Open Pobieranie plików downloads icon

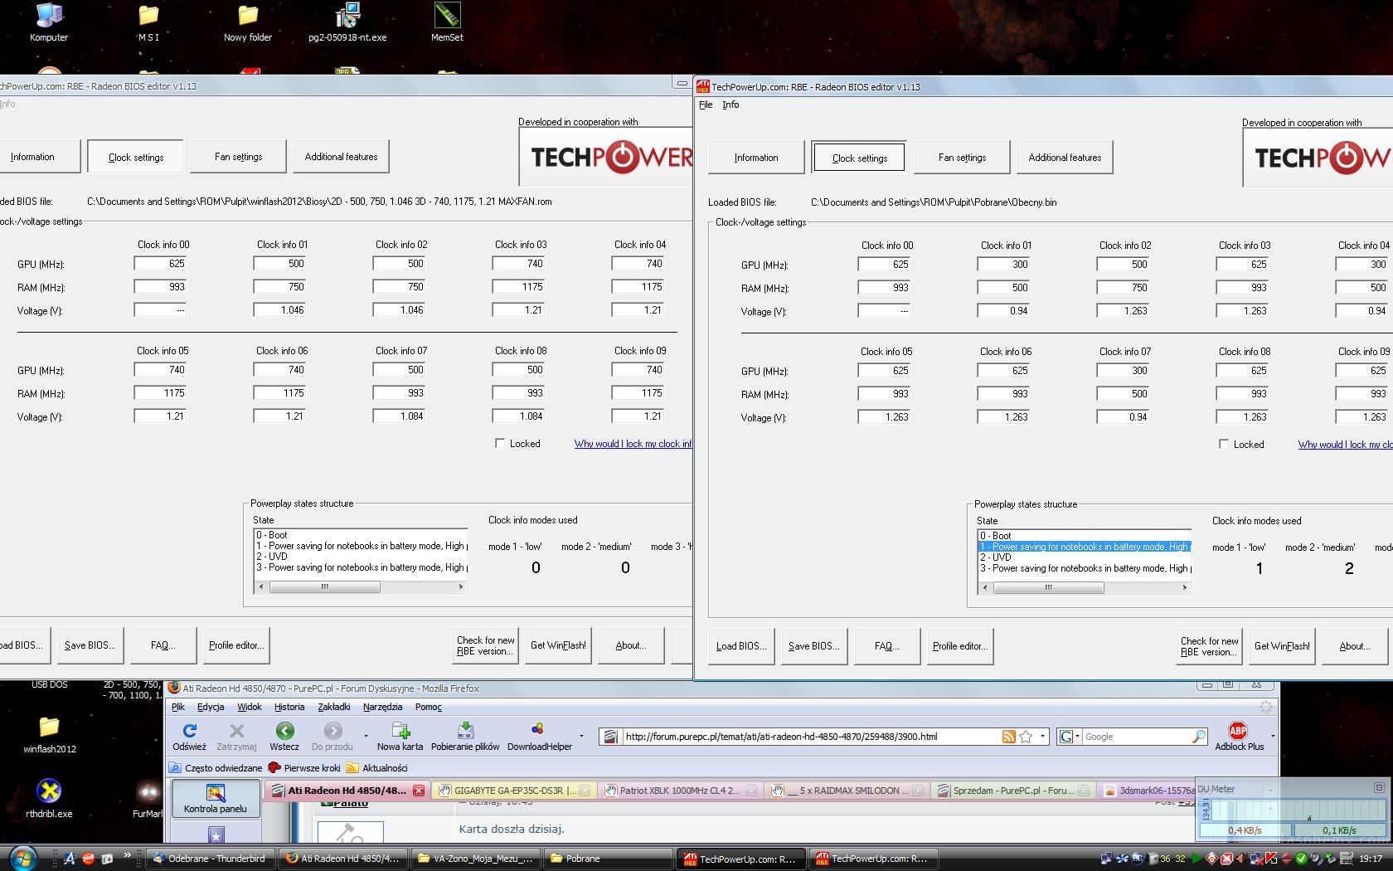[465, 731]
